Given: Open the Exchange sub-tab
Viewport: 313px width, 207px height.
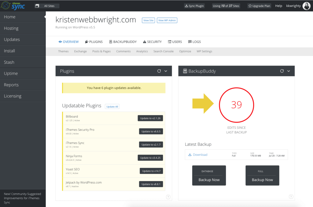Looking at the screenshot, I should [x=80, y=51].
